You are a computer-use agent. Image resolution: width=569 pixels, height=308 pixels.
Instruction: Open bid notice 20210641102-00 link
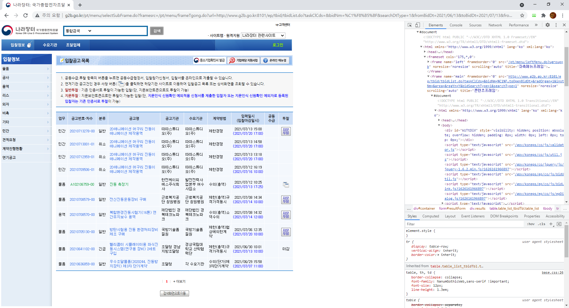82,249
